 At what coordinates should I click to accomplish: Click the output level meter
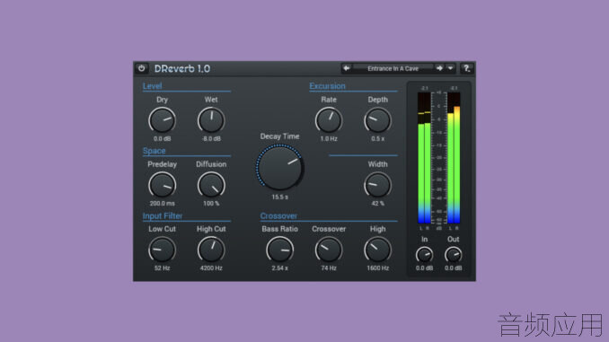point(454,158)
